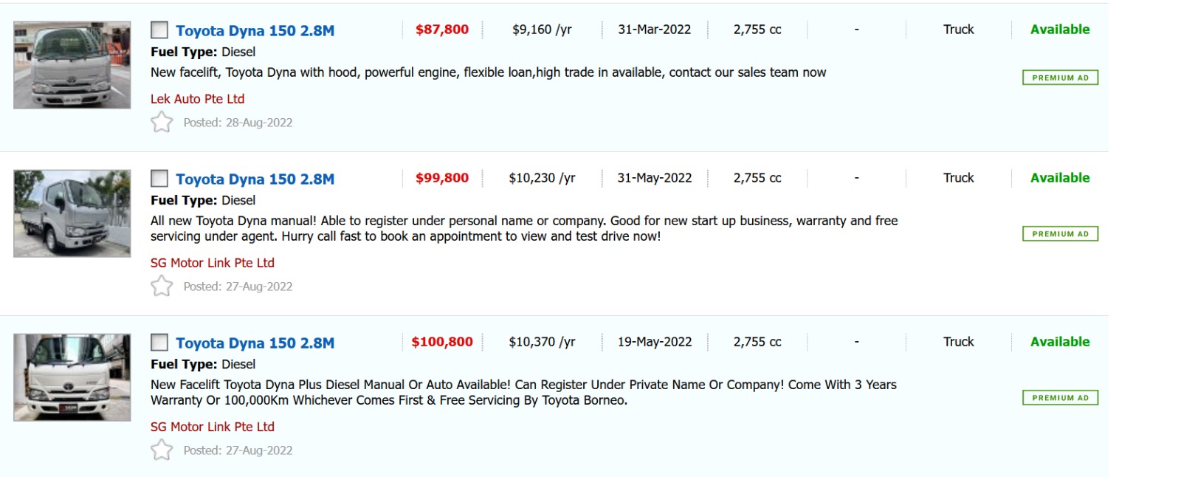This screenshot has height=477, width=1181.
Task: Check the box beside $100,800 Toyota Dyna
Action: point(159,343)
